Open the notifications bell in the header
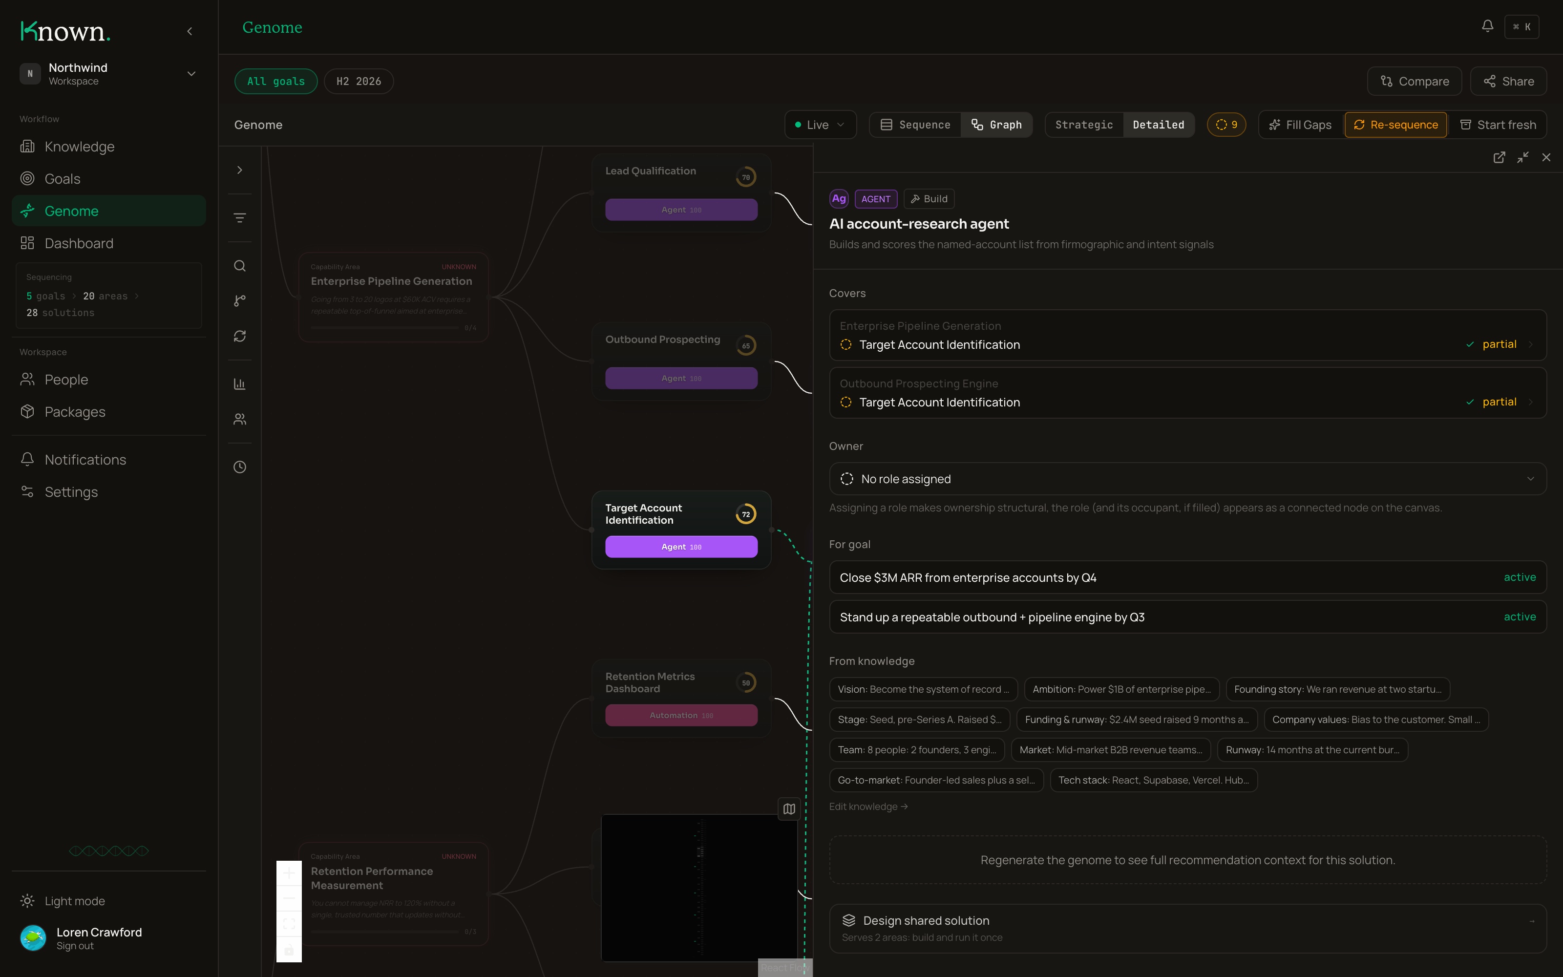 click(x=1487, y=26)
